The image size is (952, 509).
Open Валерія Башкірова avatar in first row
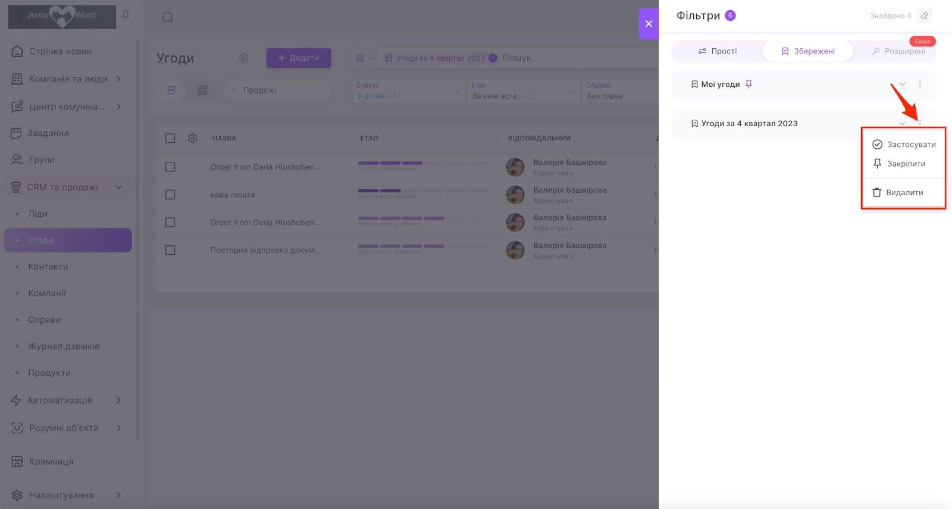[515, 167]
